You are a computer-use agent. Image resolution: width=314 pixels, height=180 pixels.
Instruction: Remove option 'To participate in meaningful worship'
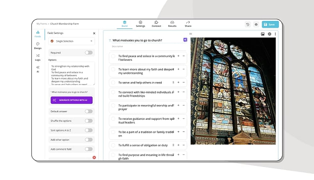183,105
